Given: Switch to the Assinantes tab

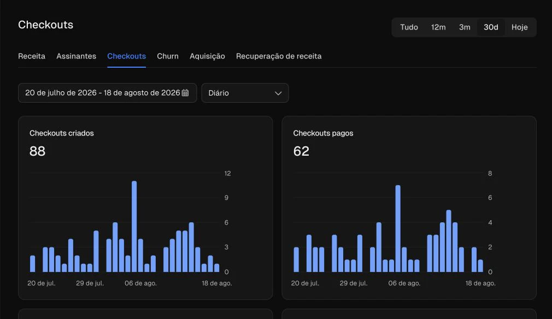Looking at the screenshot, I should [76, 56].
